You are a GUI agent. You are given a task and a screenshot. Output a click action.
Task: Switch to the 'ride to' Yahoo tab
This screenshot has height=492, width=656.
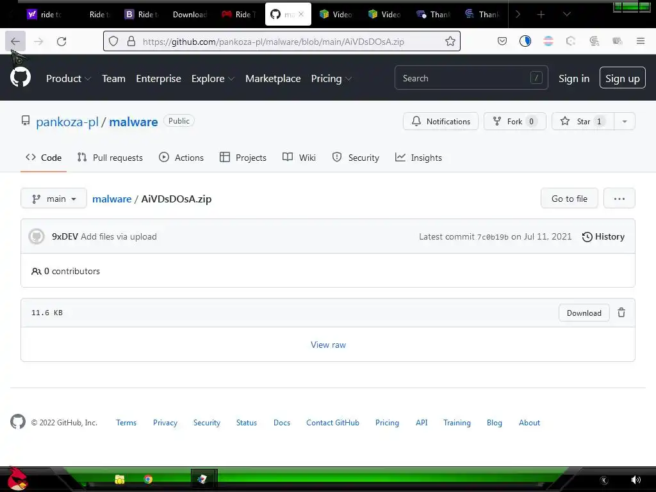(44, 15)
